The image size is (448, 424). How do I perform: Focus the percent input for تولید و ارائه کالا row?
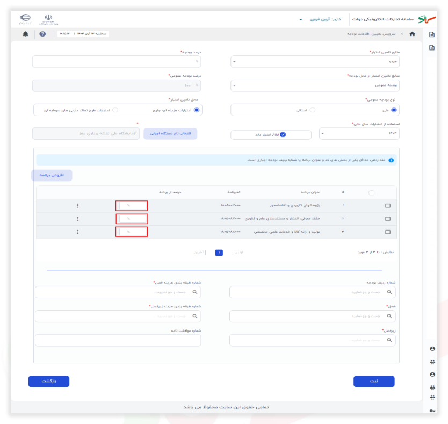click(132, 232)
